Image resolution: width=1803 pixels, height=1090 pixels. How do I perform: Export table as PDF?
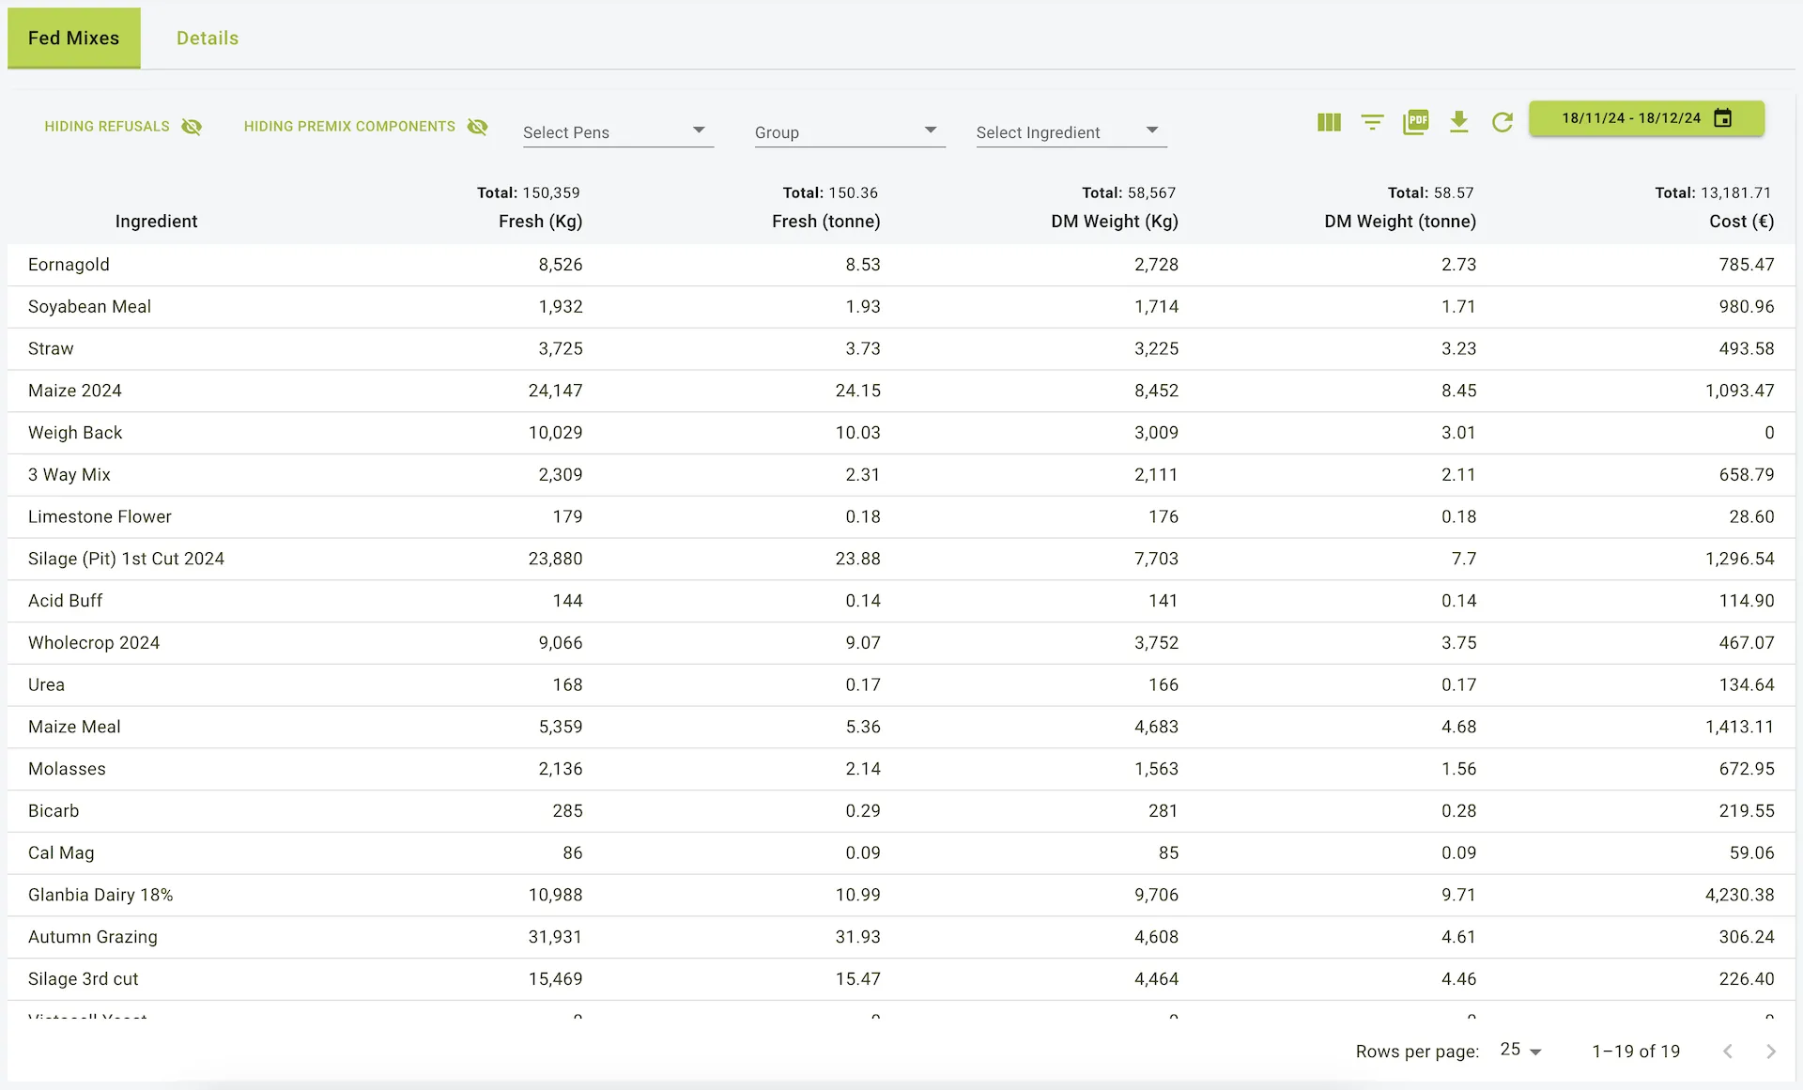click(x=1415, y=122)
